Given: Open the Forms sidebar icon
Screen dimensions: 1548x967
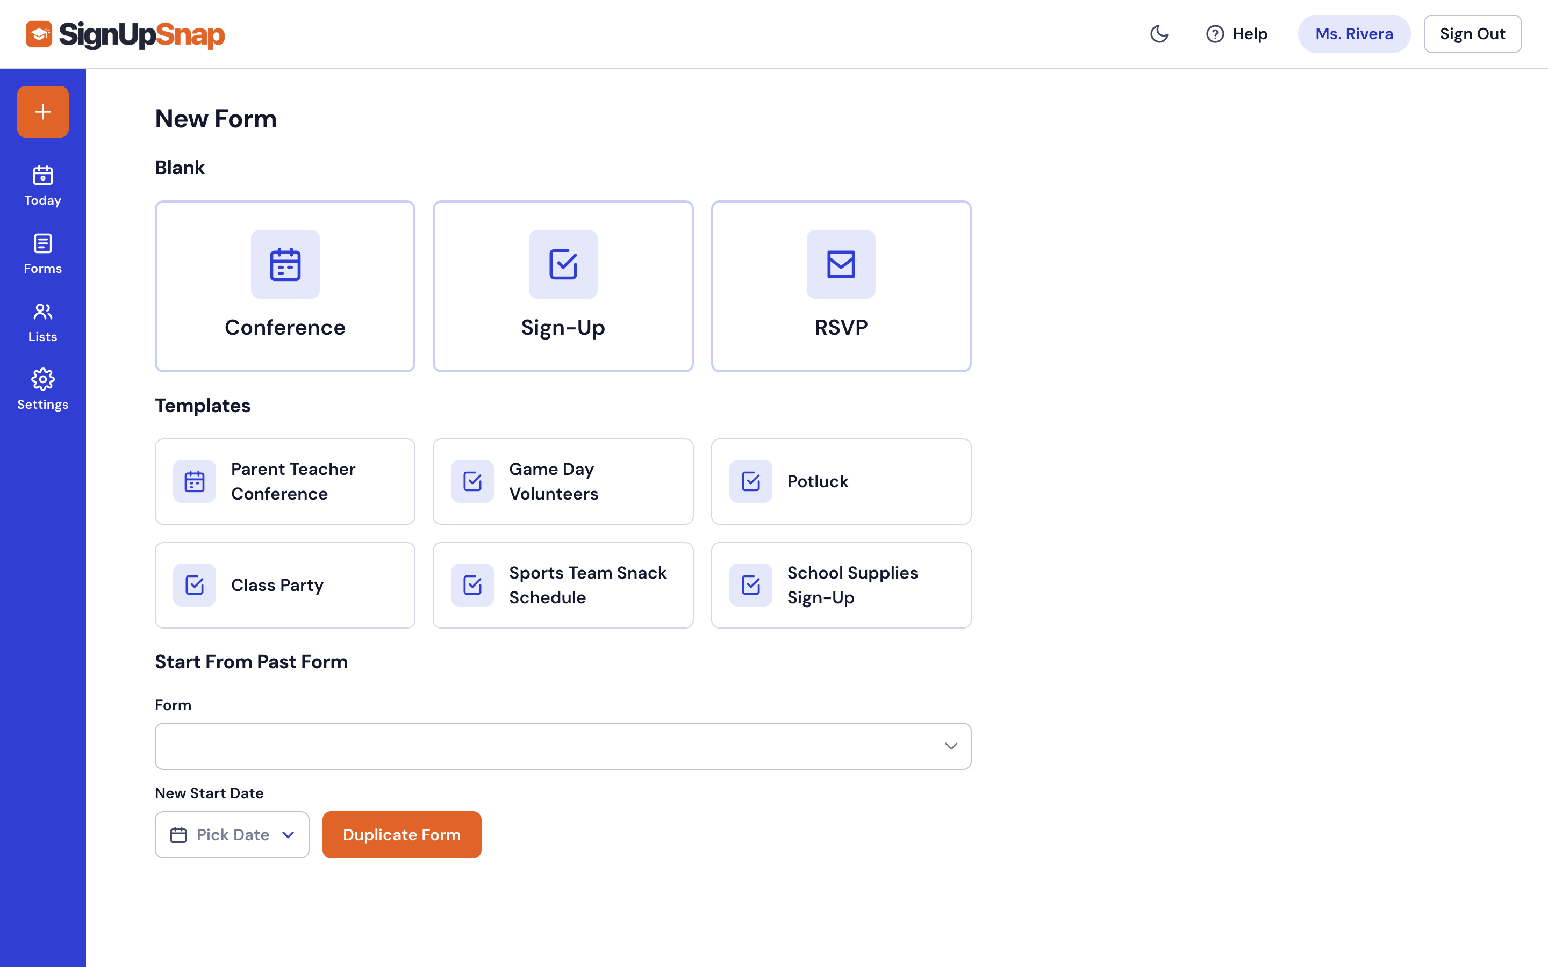Looking at the screenshot, I should tap(43, 244).
